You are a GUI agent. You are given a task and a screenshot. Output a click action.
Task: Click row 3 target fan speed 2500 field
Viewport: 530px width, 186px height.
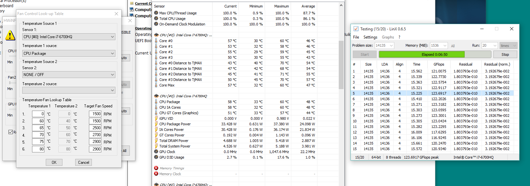click(x=95, y=128)
